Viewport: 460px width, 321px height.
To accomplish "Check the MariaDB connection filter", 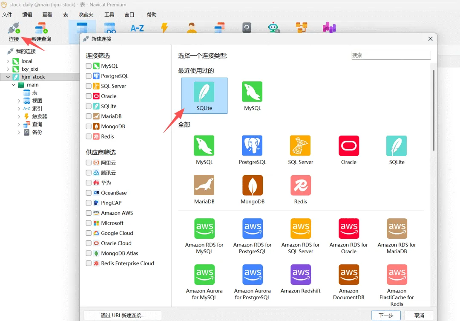I will point(89,116).
